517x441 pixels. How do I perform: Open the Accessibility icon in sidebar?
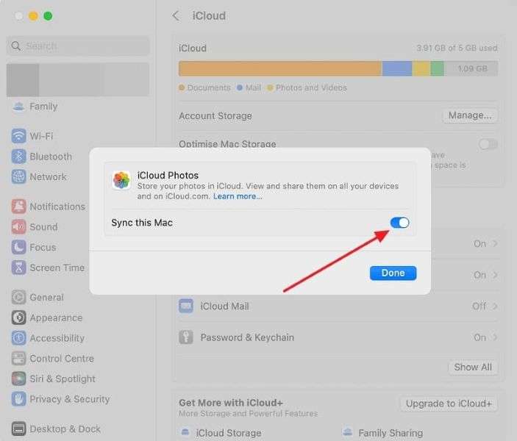click(x=19, y=338)
